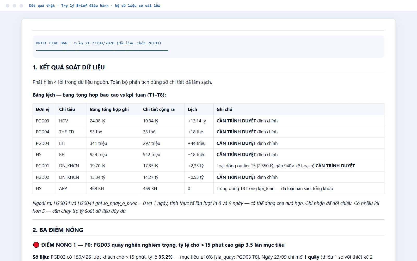Click the heading '2. BA ĐIỂM NÓNG'
This screenshot has width=417, height=261.
point(58,230)
